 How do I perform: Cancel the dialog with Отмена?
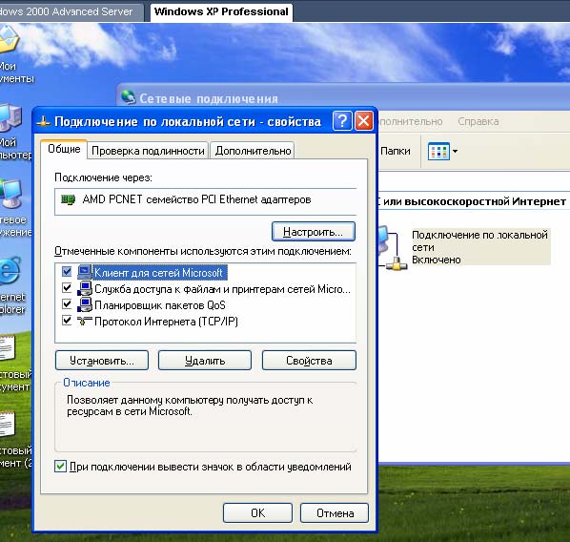pos(335,513)
